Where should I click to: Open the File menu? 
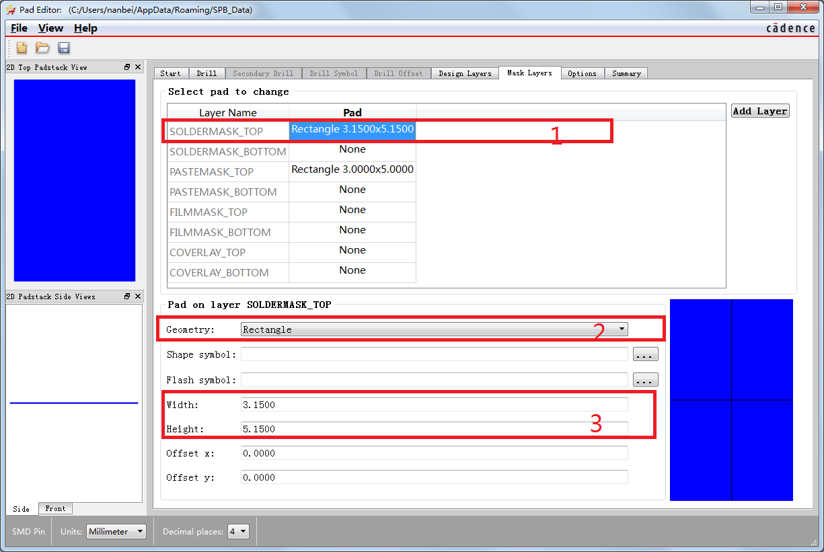(20, 28)
